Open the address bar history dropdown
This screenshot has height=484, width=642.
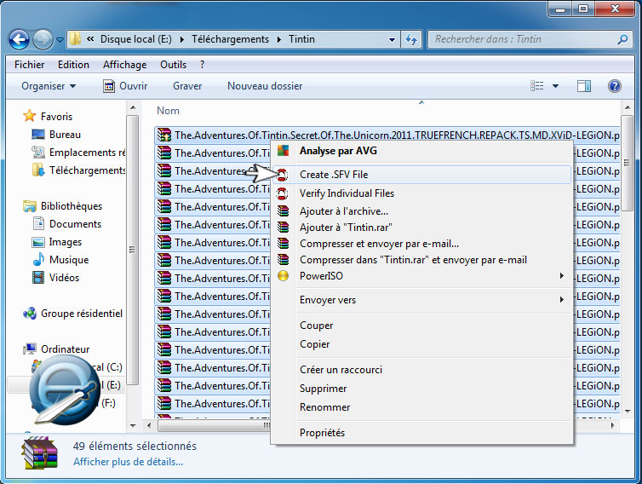392,40
